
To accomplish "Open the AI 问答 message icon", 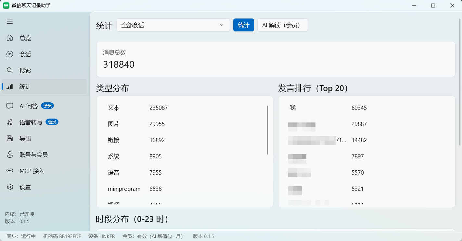I will pos(10,106).
